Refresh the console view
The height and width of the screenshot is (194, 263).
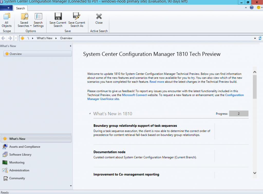pos(260,38)
